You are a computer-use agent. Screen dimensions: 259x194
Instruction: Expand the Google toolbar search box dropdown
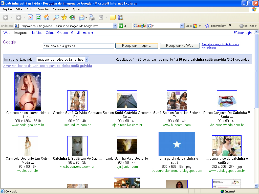(x=182, y=26)
